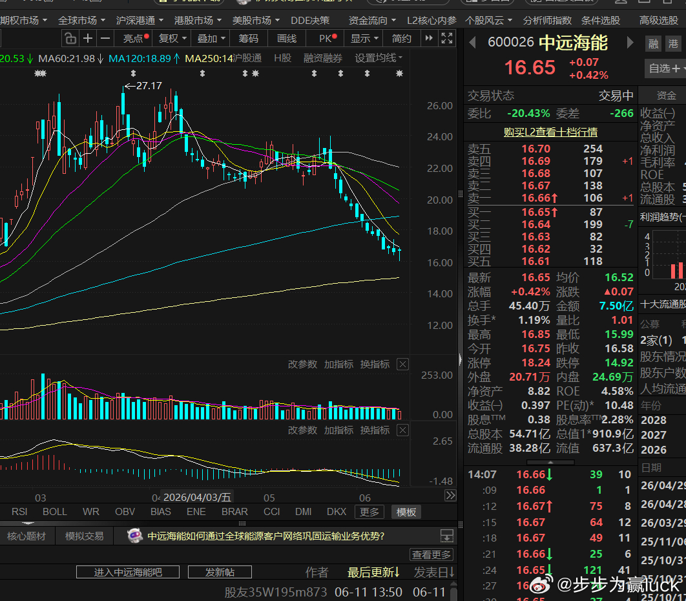Screen dimensions: 686x601
Task: Click the 模板 template button
Action: tap(406, 512)
